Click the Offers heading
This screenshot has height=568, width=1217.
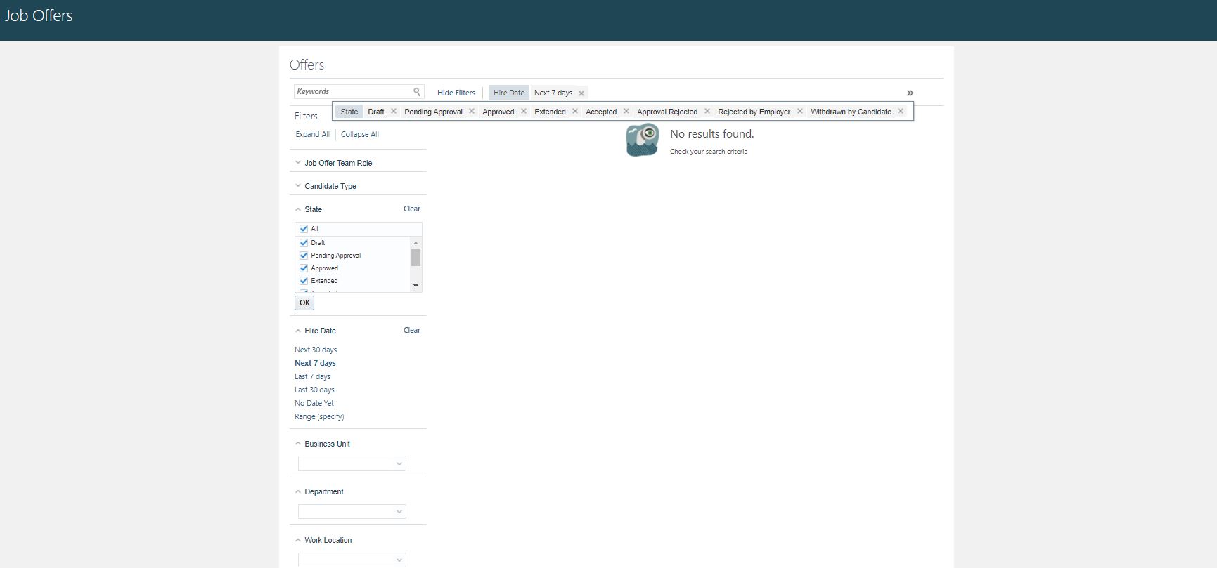click(x=307, y=65)
